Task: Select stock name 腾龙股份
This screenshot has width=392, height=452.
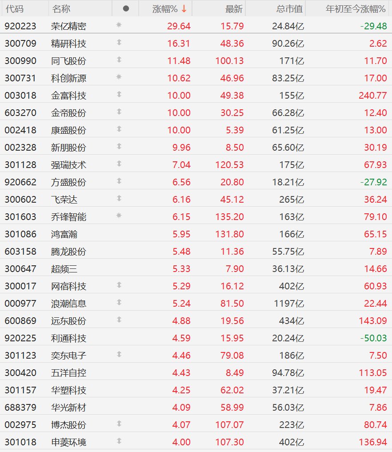Action: point(68,252)
